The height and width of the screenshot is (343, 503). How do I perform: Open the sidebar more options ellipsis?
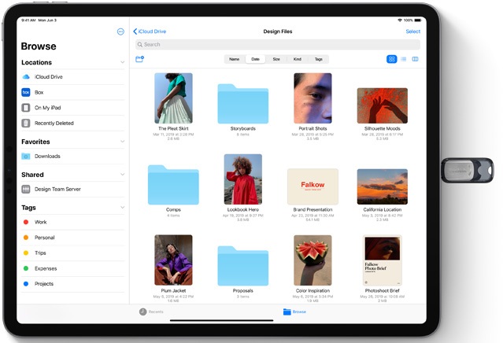(x=120, y=31)
